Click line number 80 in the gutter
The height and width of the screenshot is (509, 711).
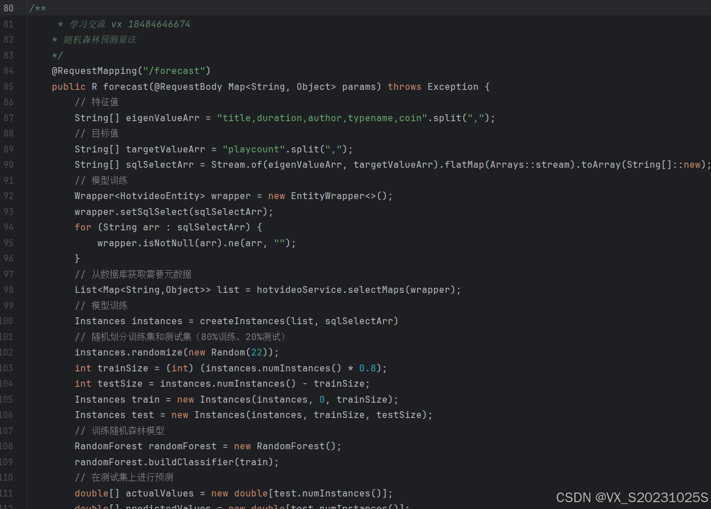[8, 9]
